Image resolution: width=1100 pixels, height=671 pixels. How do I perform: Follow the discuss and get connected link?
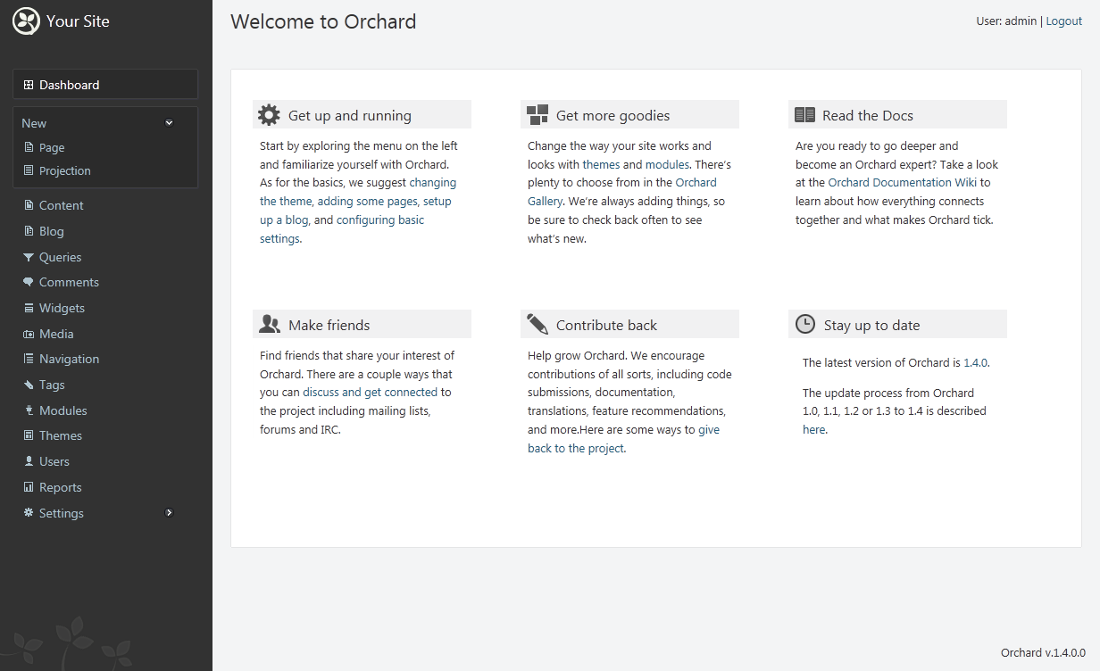[x=370, y=393]
